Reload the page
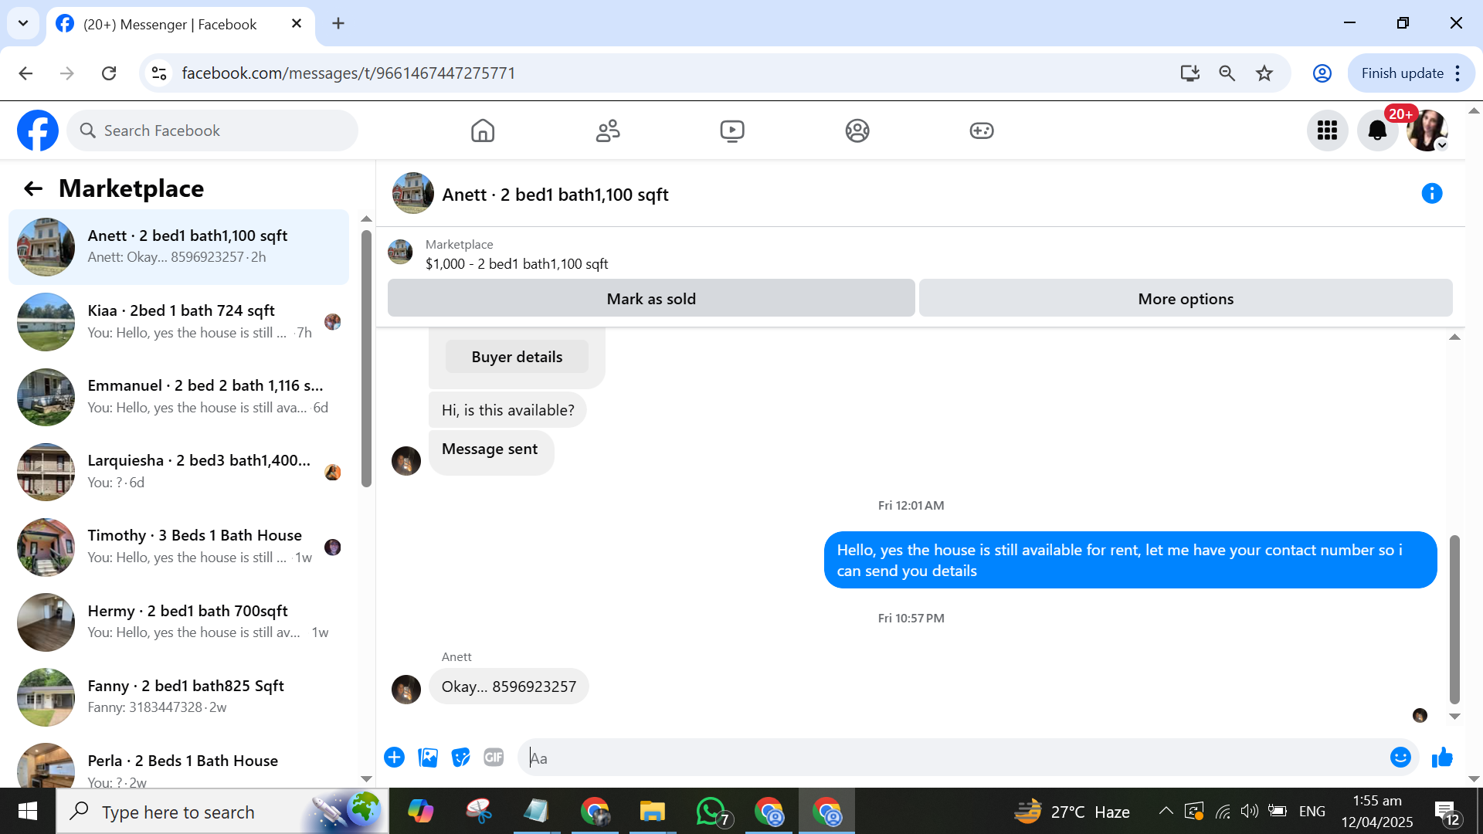This screenshot has width=1483, height=834. point(109,73)
